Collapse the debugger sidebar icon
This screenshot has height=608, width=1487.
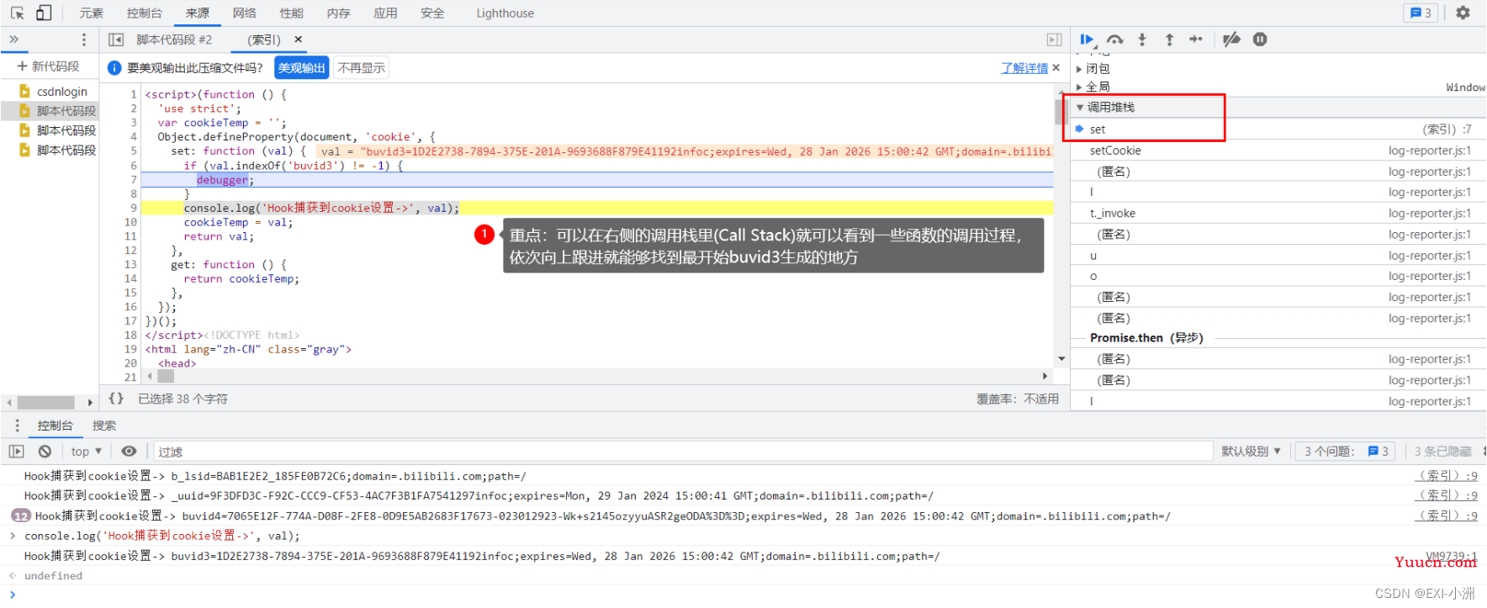pos(1054,40)
